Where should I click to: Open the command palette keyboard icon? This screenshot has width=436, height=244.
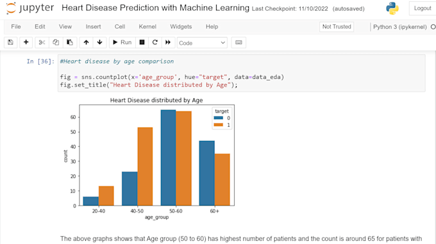coord(239,42)
